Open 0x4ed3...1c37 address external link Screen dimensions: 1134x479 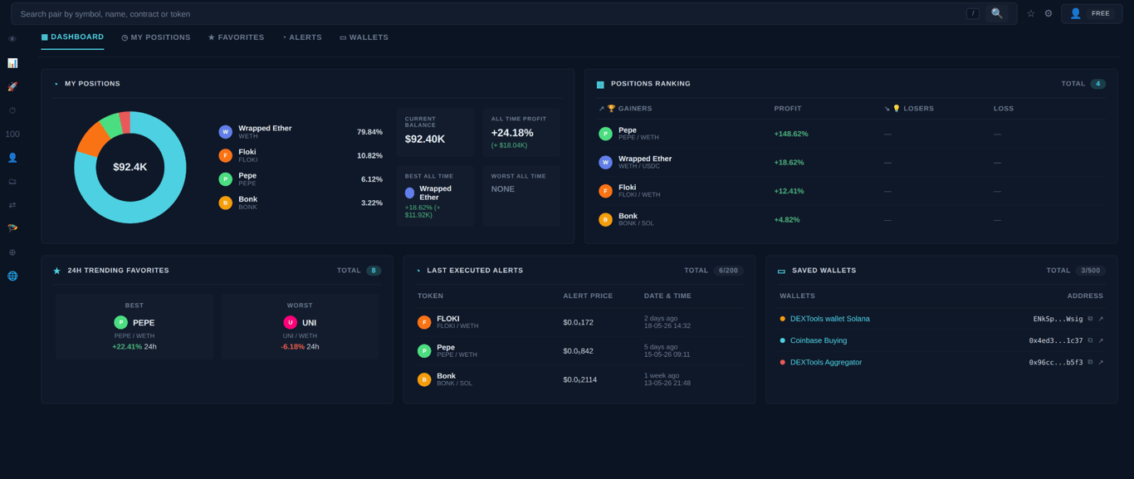click(1101, 340)
